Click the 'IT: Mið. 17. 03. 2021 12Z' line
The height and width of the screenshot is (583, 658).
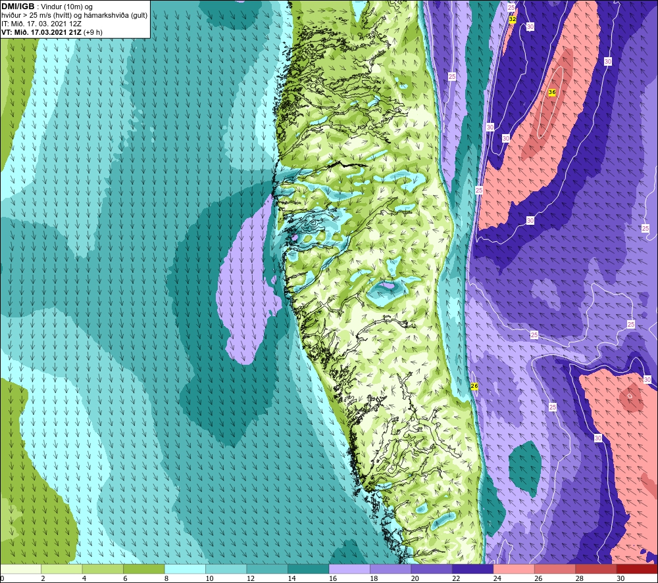pyautogui.click(x=41, y=24)
